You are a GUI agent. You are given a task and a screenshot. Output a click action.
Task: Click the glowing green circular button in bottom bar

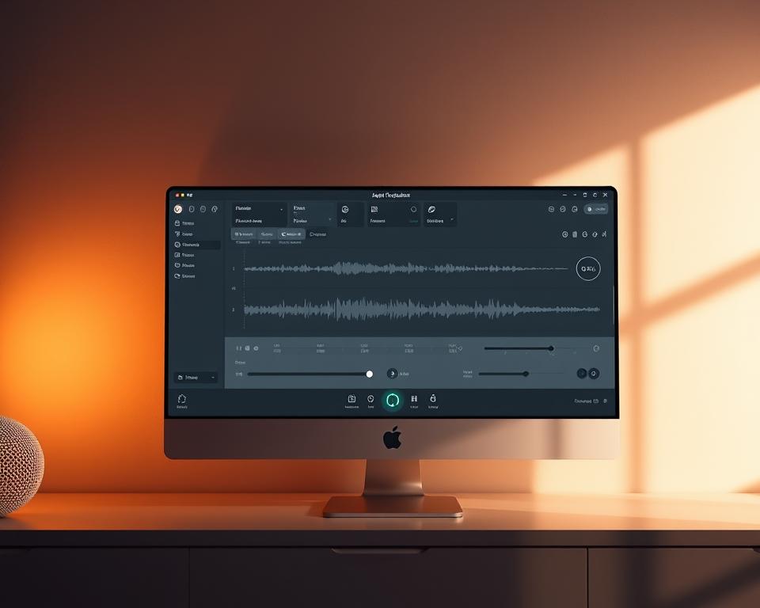[x=393, y=401]
